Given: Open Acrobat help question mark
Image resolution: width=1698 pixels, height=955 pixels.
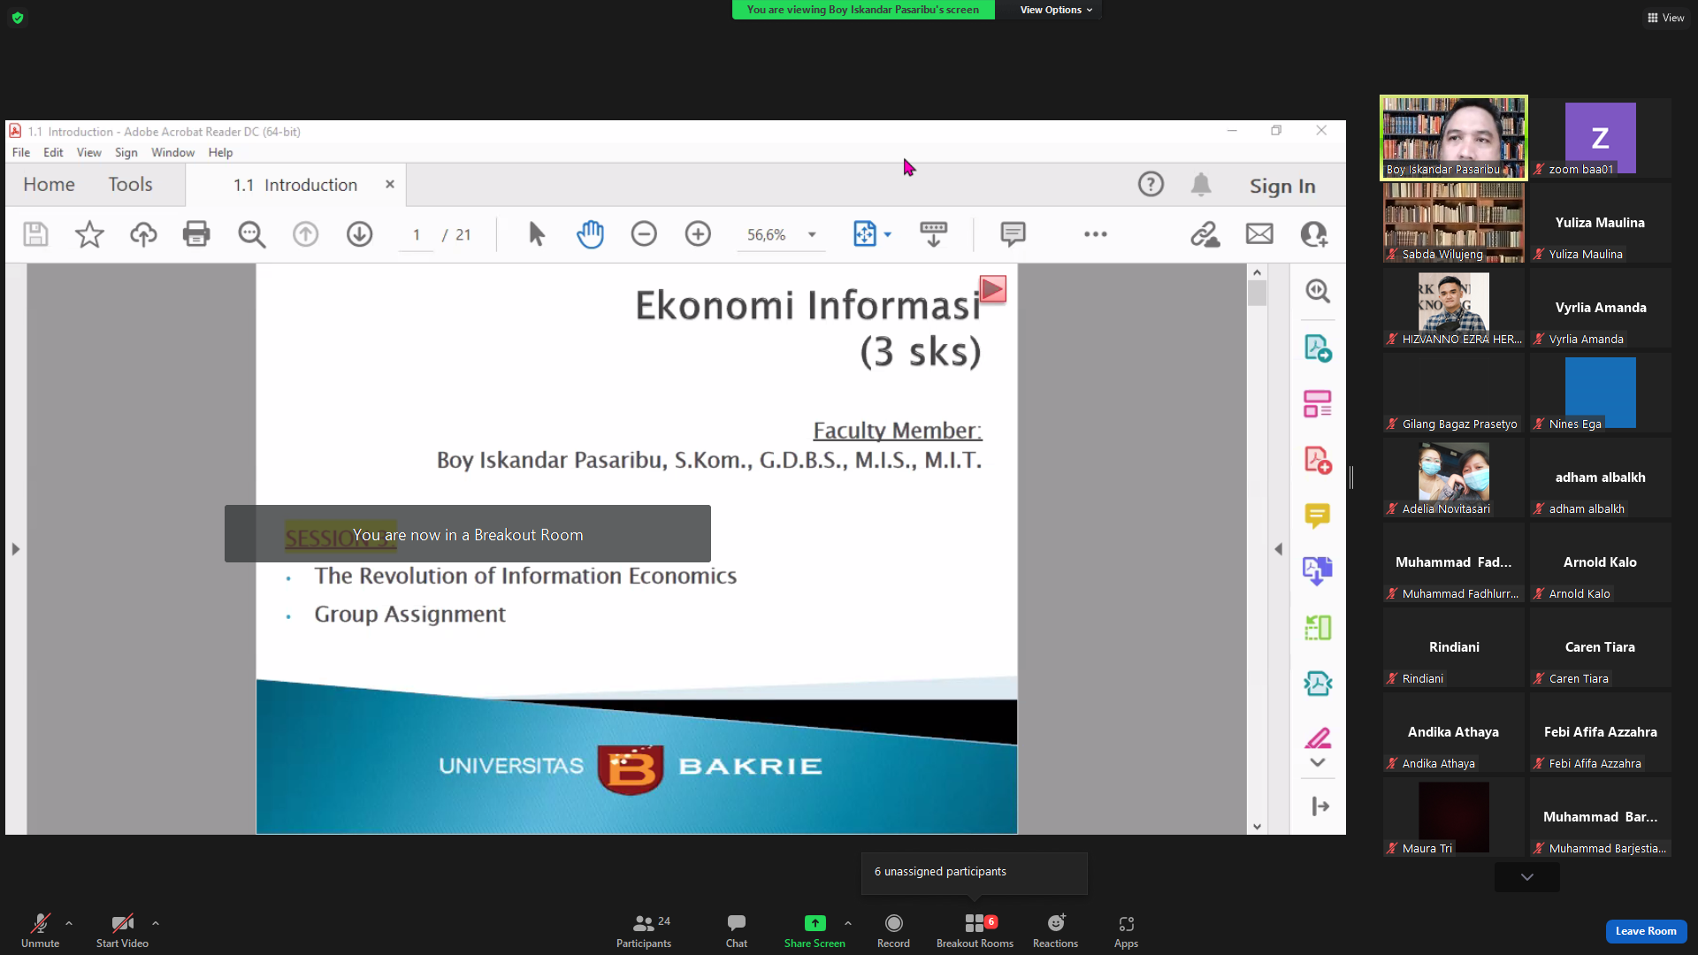Looking at the screenshot, I should pos(1151,184).
